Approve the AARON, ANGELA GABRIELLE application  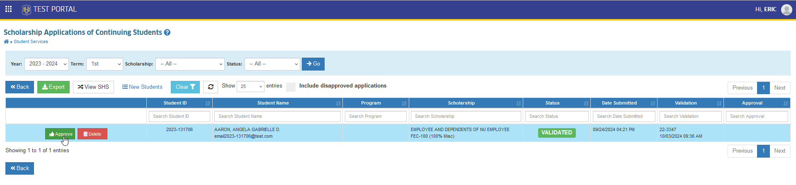coord(60,134)
